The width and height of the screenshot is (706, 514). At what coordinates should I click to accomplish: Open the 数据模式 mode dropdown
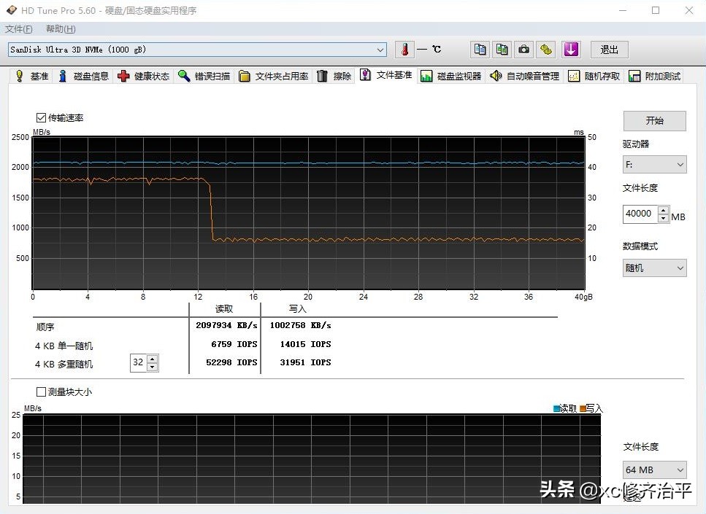(x=680, y=268)
